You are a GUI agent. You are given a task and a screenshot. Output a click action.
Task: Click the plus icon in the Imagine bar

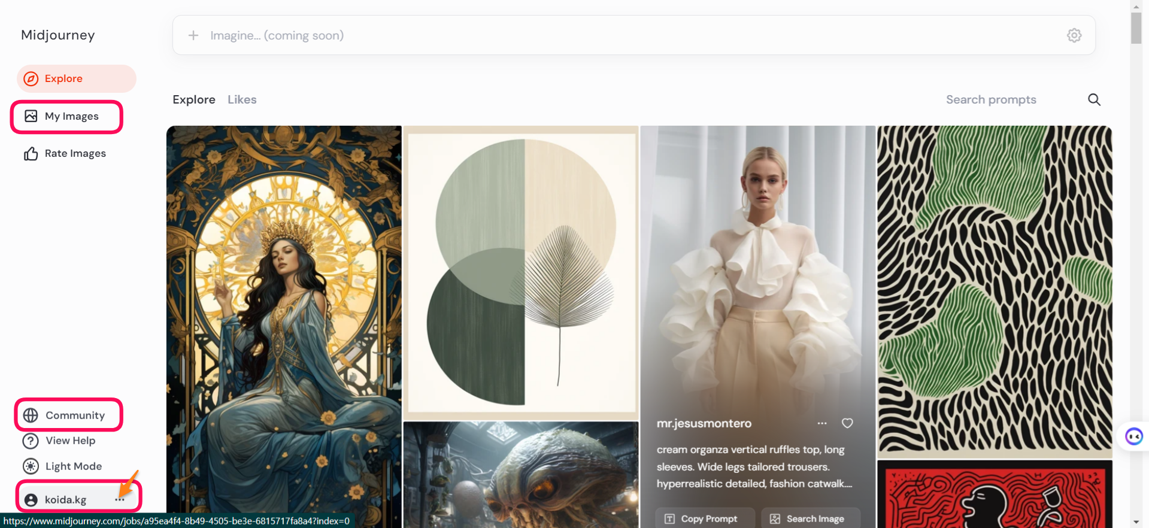(x=193, y=35)
